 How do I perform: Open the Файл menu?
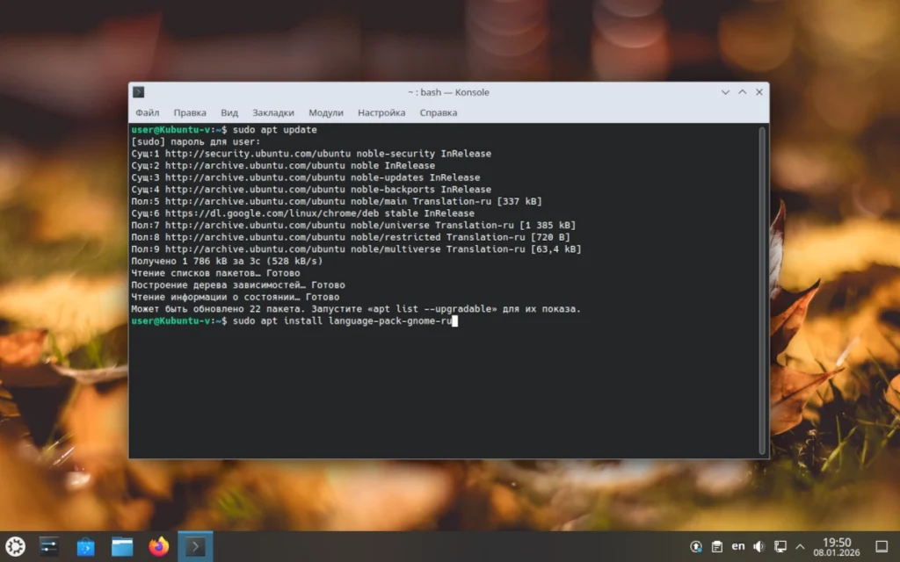click(x=148, y=112)
